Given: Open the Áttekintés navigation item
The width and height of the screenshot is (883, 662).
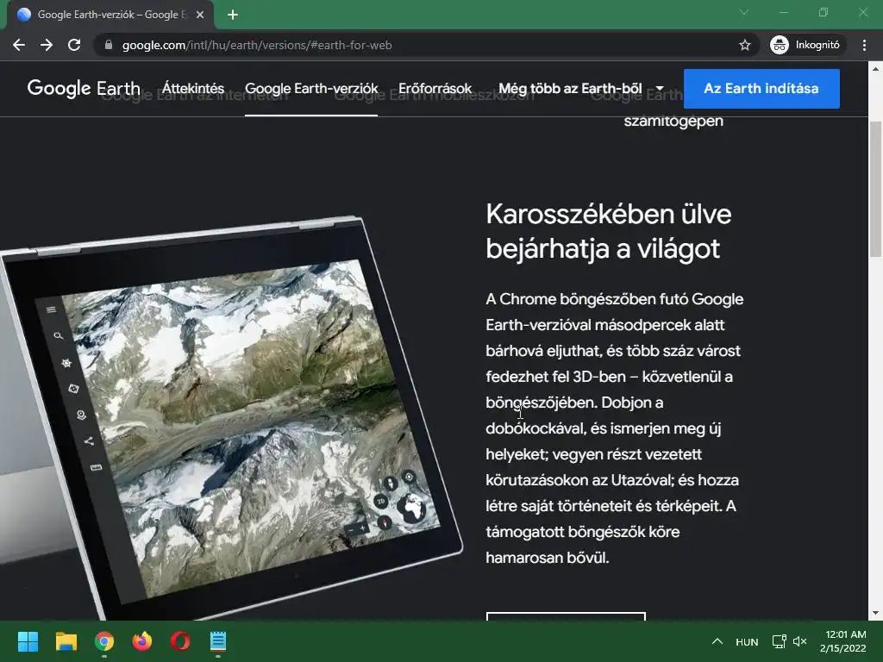Looking at the screenshot, I should pyautogui.click(x=193, y=89).
